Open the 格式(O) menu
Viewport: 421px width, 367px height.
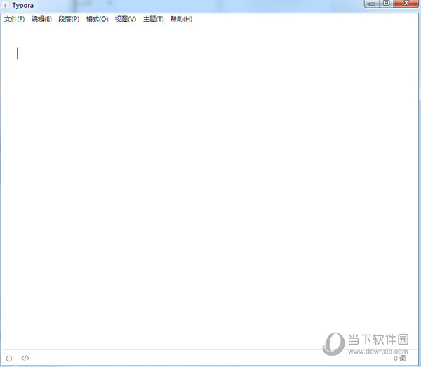click(x=97, y=19)
